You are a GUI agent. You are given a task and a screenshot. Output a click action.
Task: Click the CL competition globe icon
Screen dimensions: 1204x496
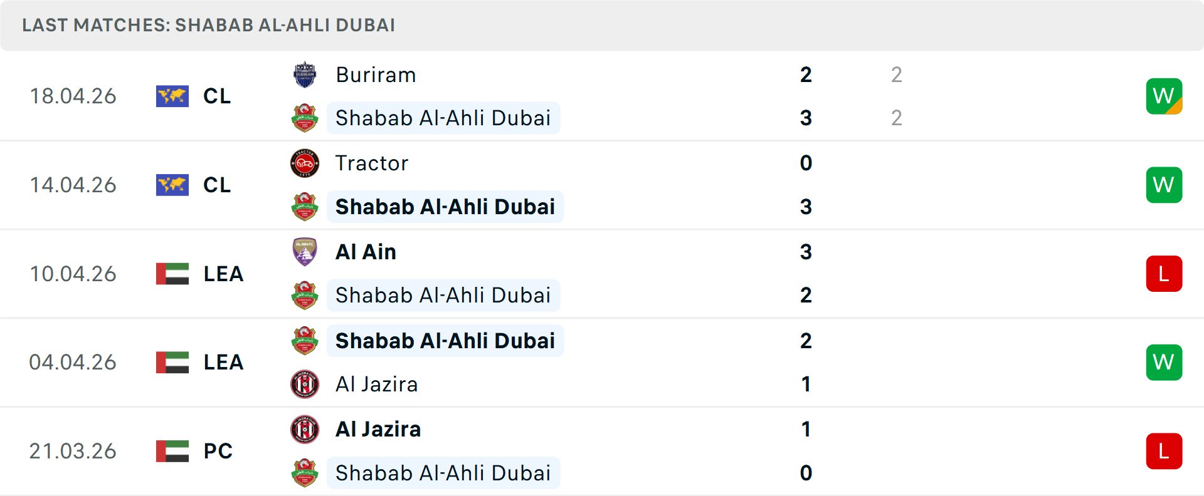(x=172, y=96)
